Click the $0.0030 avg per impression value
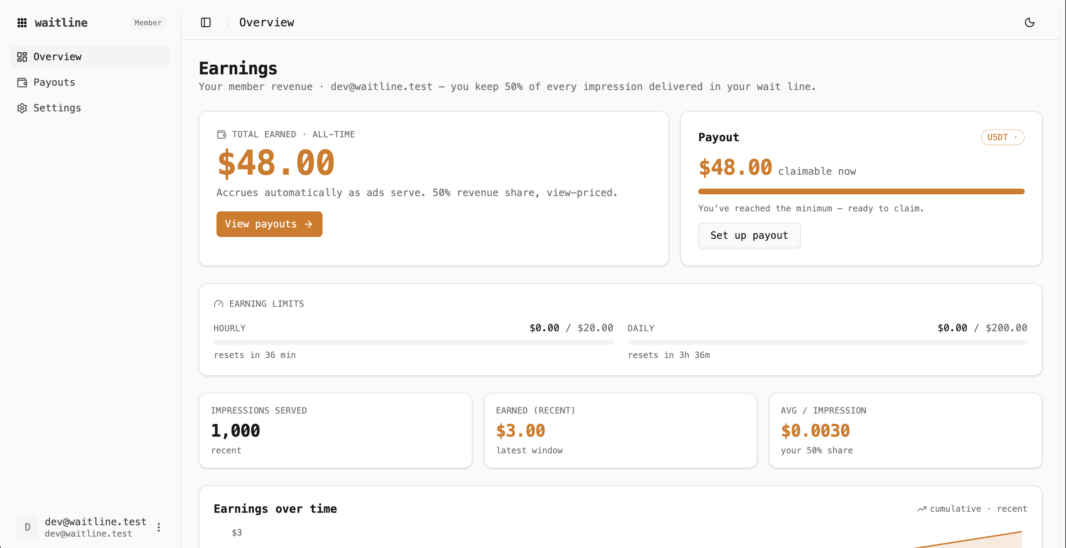Image resolution: width=1066 pixels, height=548 pixels. pos(815,431)
